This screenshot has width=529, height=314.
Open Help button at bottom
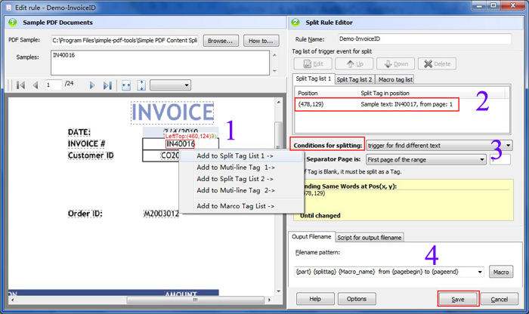click(315, 299)
